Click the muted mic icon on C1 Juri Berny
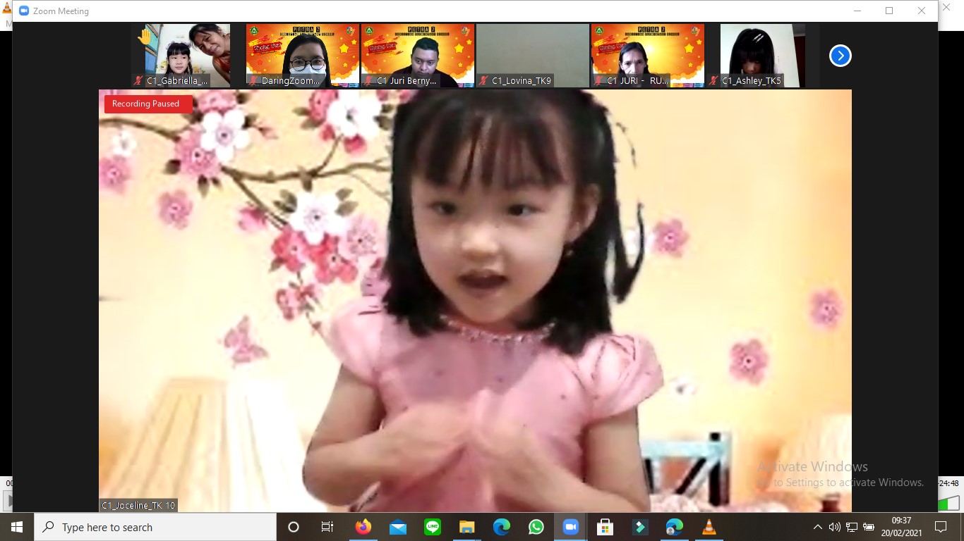Viewport: 964px width, 541px height. (369, 81)
